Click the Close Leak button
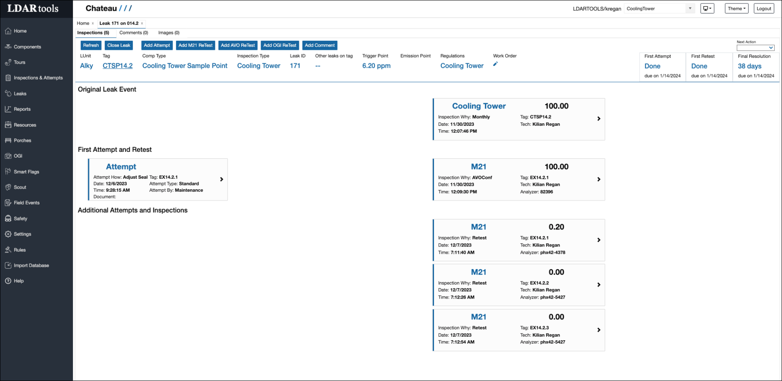Viewport: 782px width, 381px height. (119, 45)
